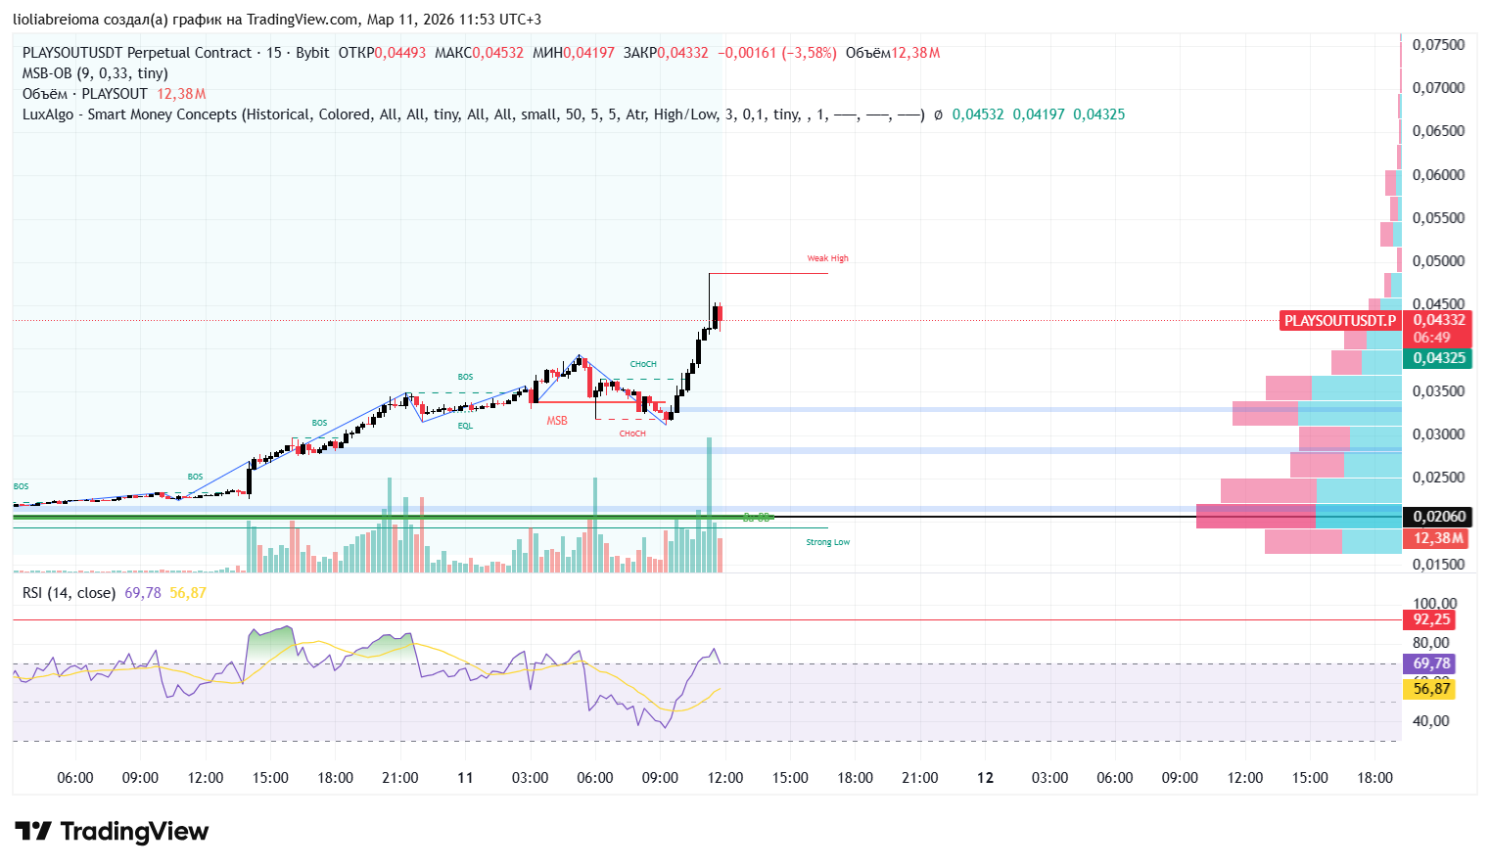Click date label 12 on time axis
Image resolution: width=1490 pixels, height=868 pixels.
(985, 778)
